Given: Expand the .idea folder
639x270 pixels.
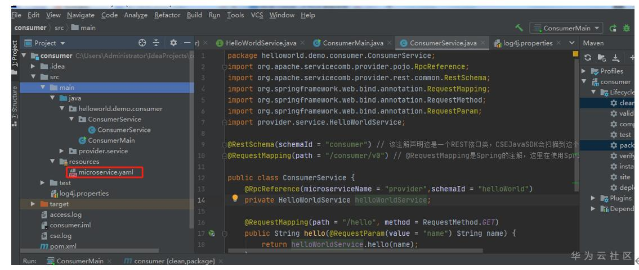Looking at the screenshot, I should [34, 66].
